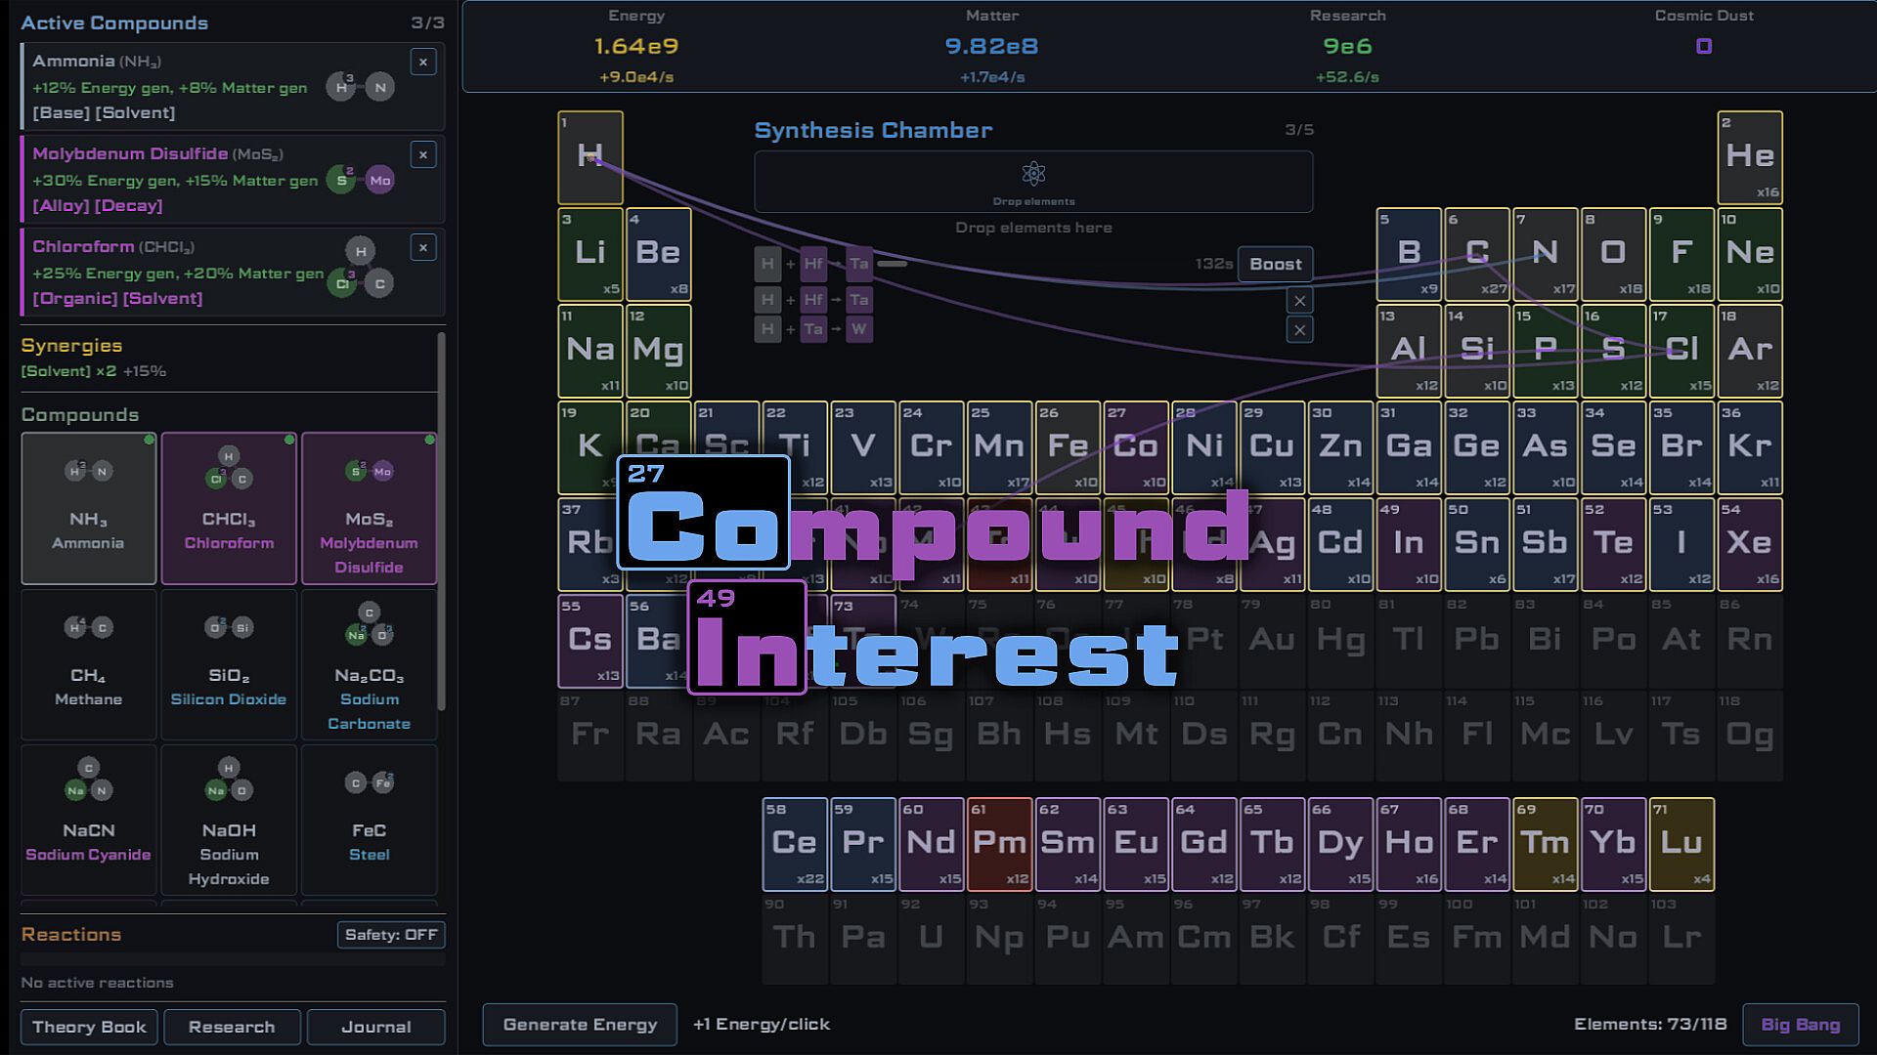Select the Lutetium element tile

click(x=1681, y=844)
